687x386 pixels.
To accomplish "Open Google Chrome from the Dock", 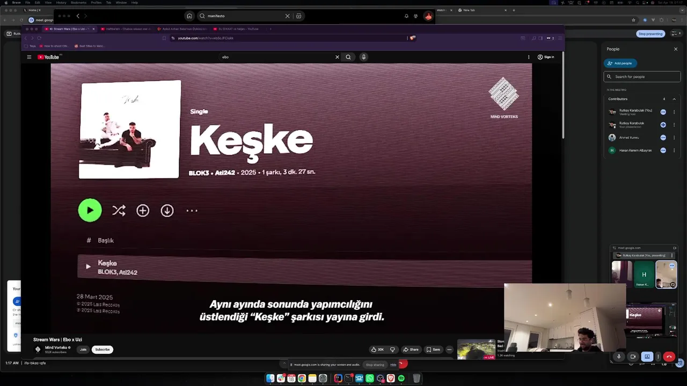I will click(302, 378).
